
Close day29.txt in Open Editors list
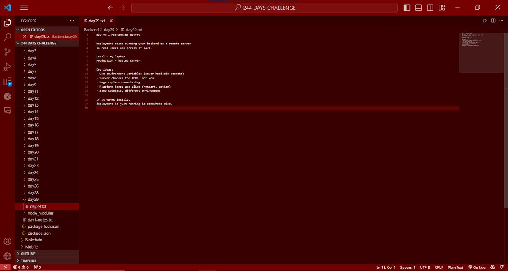pyautogui.click(x=25, y=36)
